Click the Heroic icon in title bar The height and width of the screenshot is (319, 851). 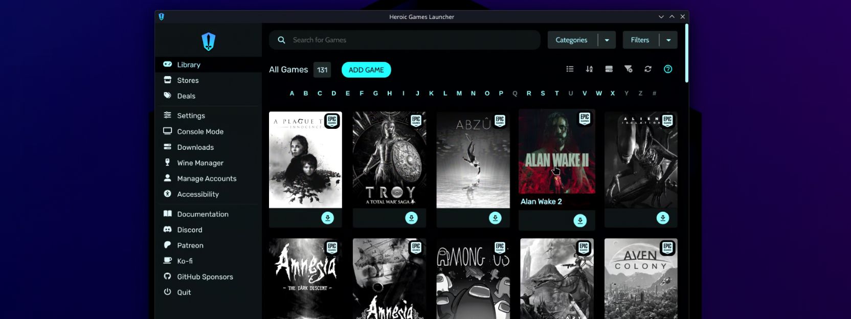[x=162, y=17]
